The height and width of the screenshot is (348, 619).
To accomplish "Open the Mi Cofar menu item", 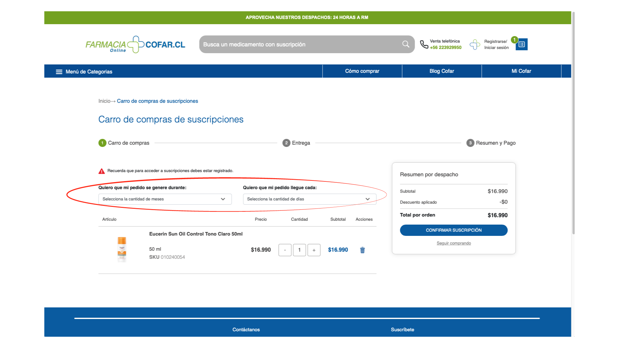I will coord(521,71).
